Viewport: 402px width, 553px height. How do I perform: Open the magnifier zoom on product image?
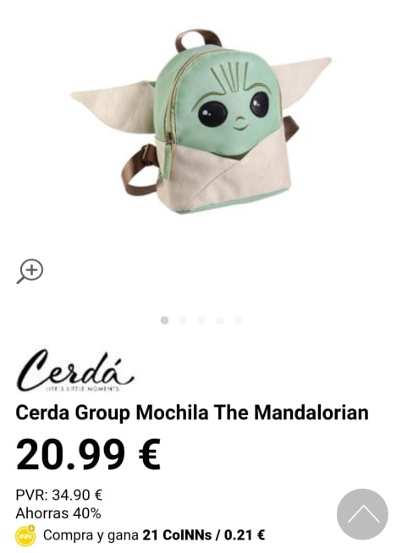pyautogui.click(x=30, y=271)
